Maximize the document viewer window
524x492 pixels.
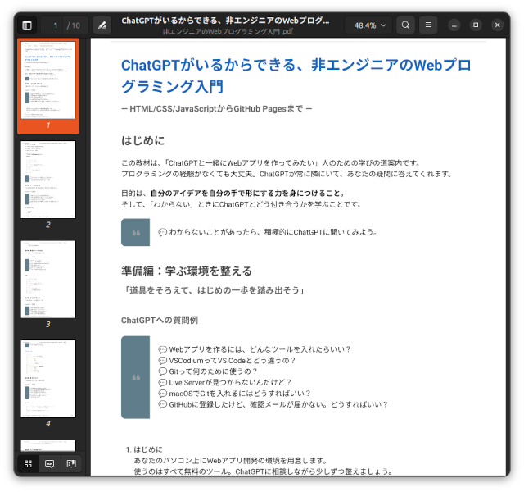point(476,25)
